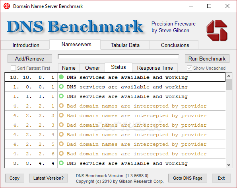Click green status ring for 1.1.1.1
Screen dimensions: 237x188
[x=61, y=96]
